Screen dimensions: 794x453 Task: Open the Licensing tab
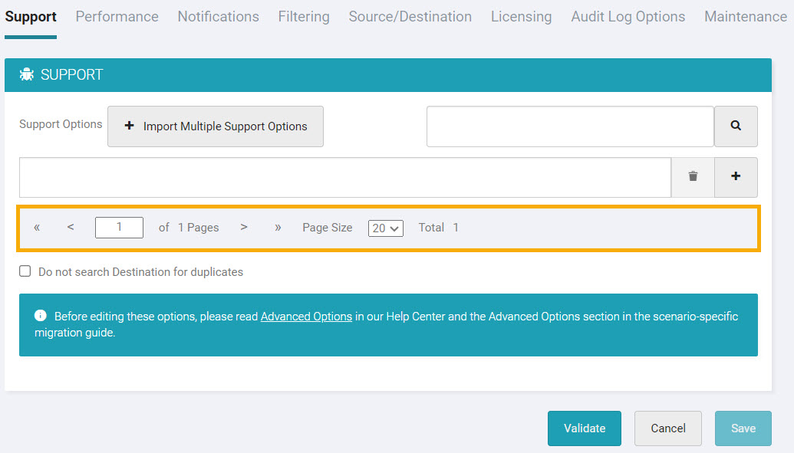pyautogui.click(x=521, y=17)
